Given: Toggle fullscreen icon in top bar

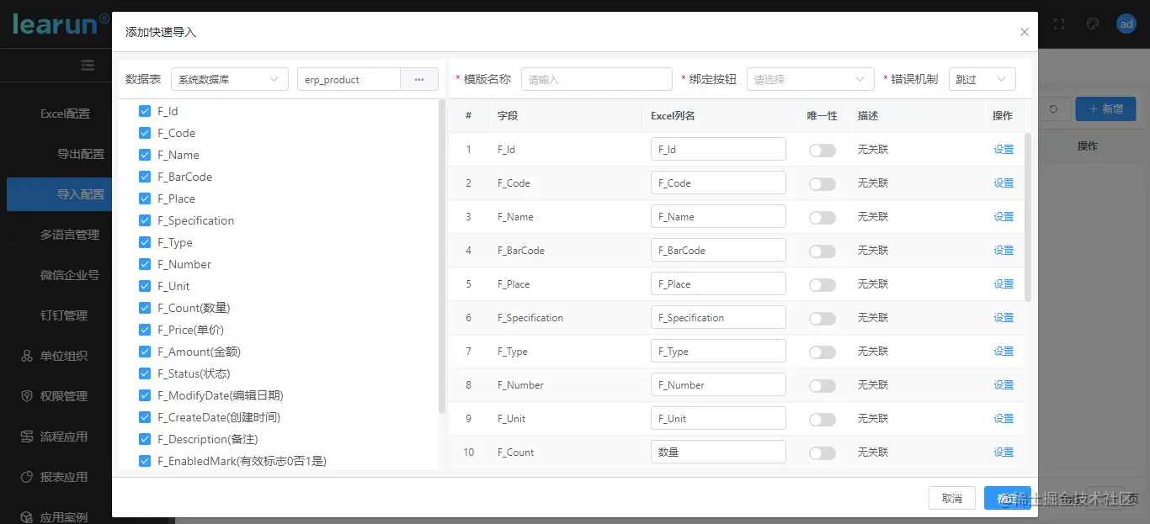Looking at the screenshot, I should click(1059, 24).
